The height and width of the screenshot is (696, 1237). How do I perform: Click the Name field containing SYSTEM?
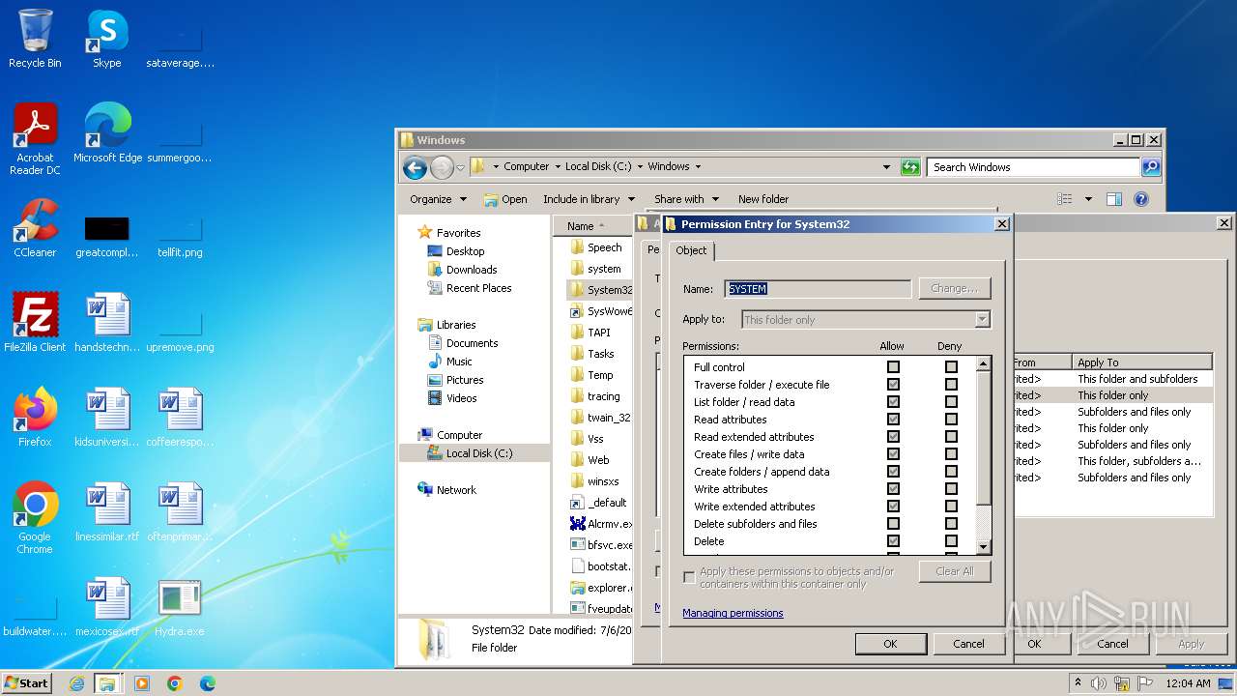(818, 289)
